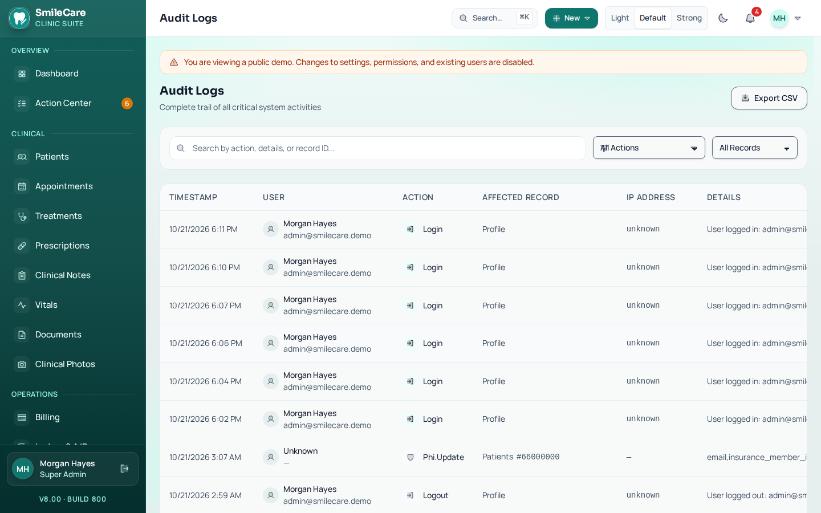Image resolution: width=821 pixels, height=513 pixels.
Task: Click Morgan Hayes Super Admin card
Action: (x=72, y=469)
